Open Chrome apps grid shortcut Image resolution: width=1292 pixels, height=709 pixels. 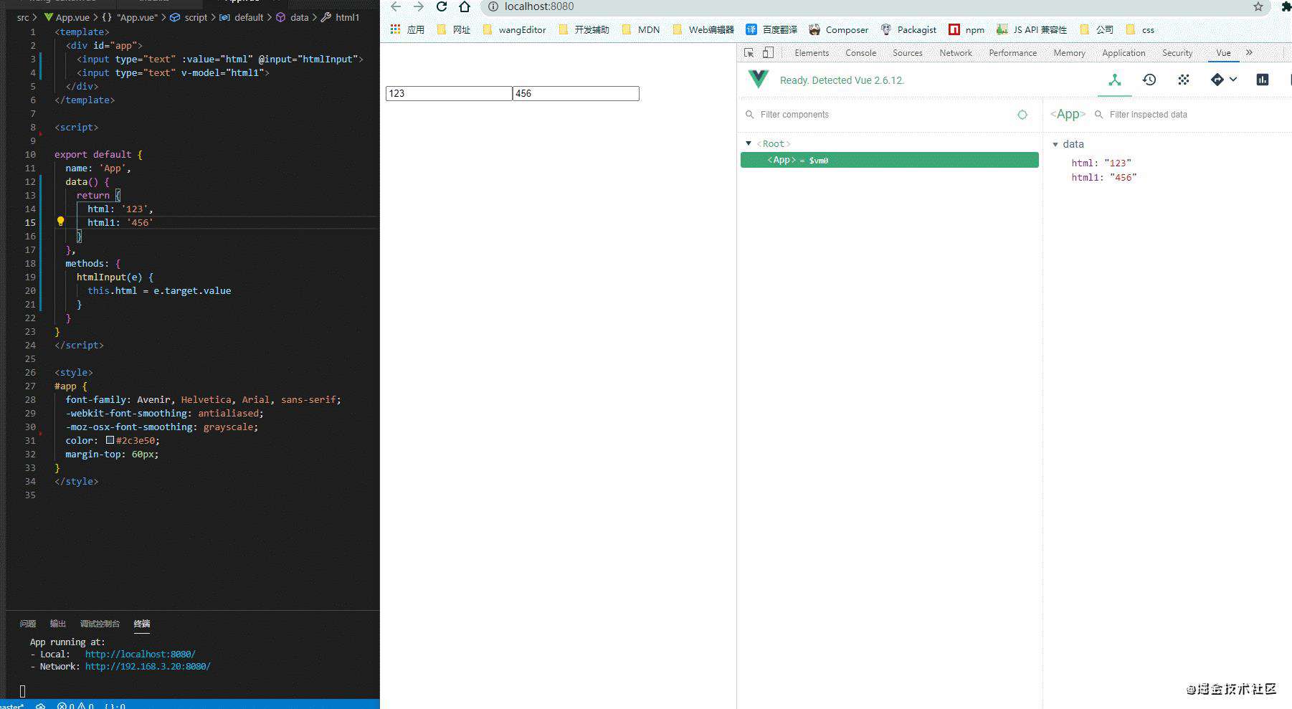(x=395, y=29)
